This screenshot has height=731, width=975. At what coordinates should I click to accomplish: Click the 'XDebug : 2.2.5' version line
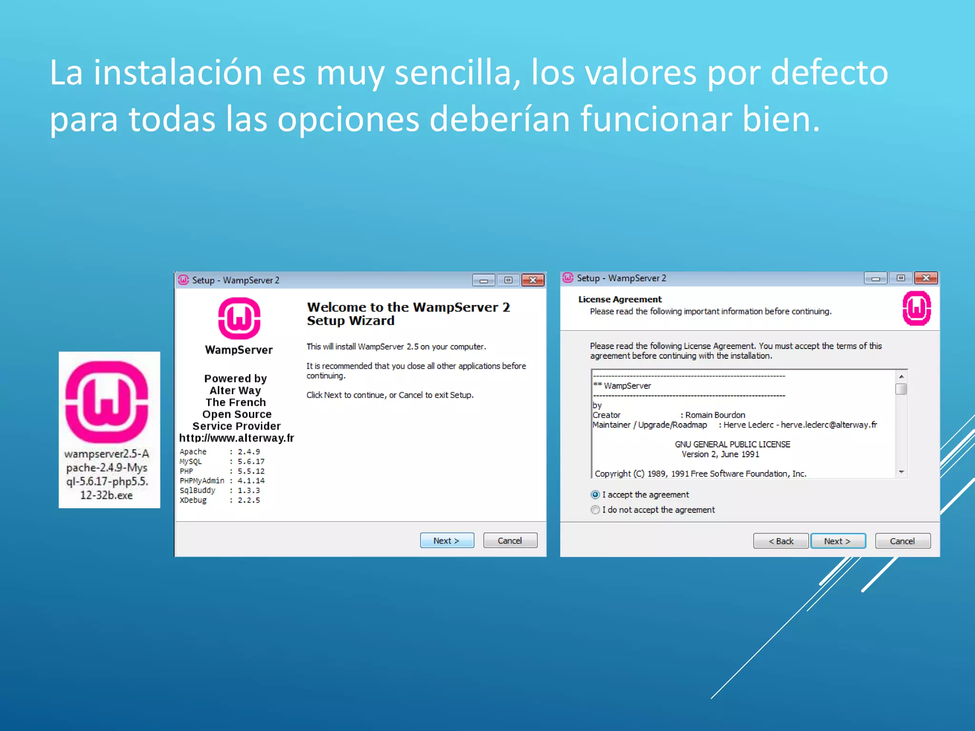pyautogui.click(x=220, y=500)
